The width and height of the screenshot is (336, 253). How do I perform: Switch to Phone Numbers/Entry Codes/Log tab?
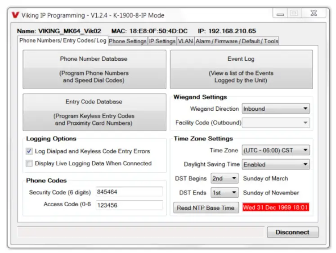point(63,41)
